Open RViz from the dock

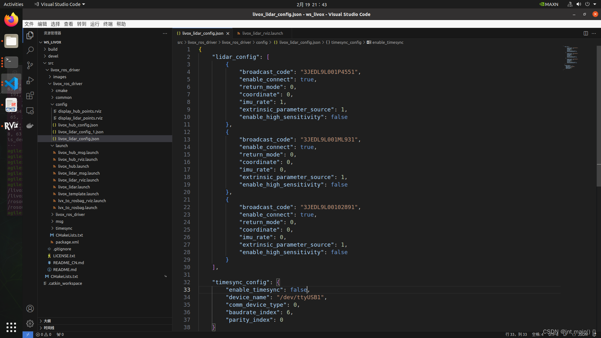(x=11, y=126)
